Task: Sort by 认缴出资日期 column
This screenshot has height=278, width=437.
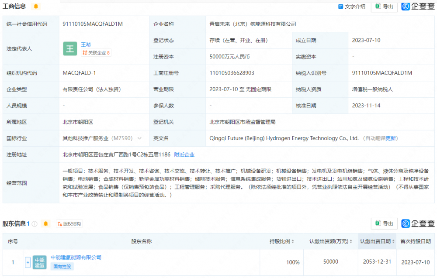Action: tap(377, 241)
